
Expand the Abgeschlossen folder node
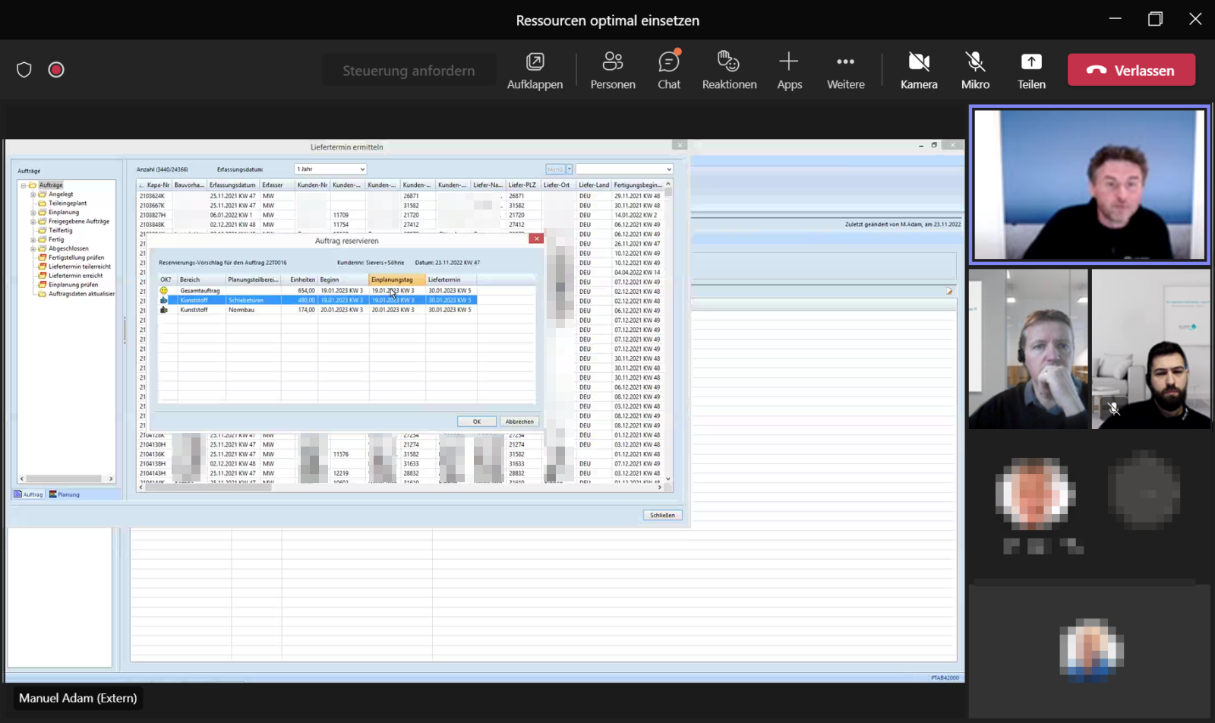[33, 249]
